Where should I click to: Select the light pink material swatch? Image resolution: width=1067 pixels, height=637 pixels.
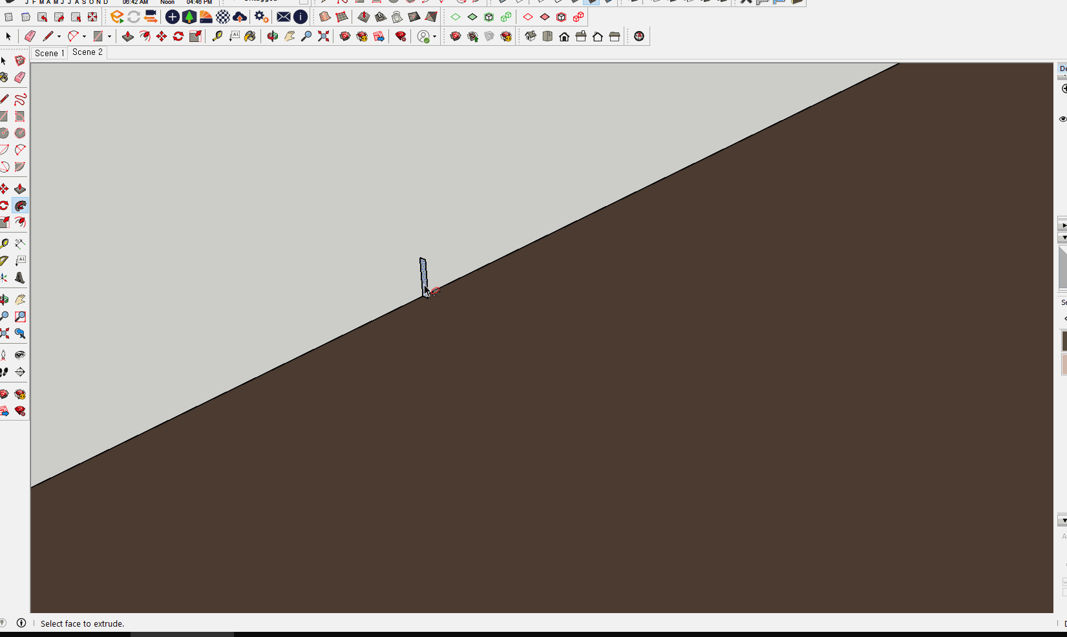point(1064,364)
